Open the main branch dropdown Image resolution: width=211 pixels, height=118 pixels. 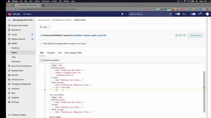point(45,27)
